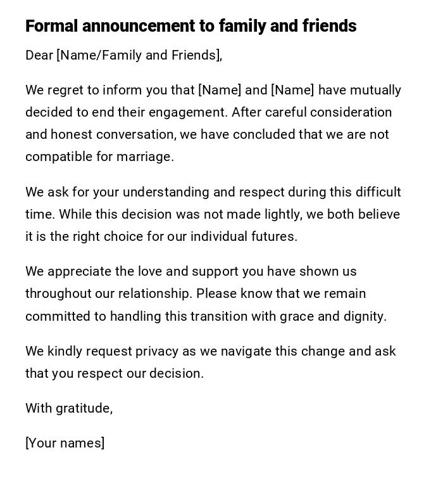Click the word "compatible"
Screen dimensions: 443x483
tap(59, 157)
